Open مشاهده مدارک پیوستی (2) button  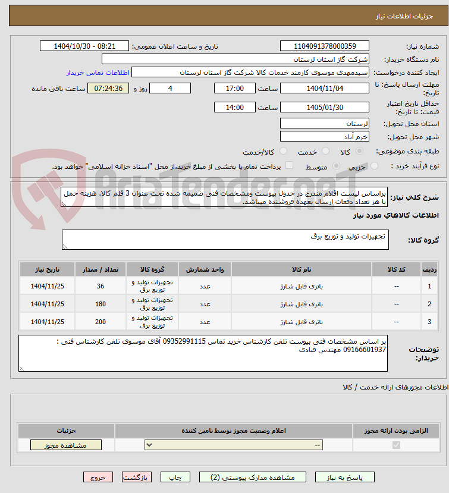(253, 478)
